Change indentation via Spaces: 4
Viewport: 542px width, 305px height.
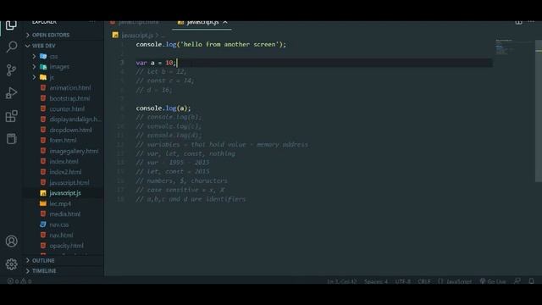[376, 281]
